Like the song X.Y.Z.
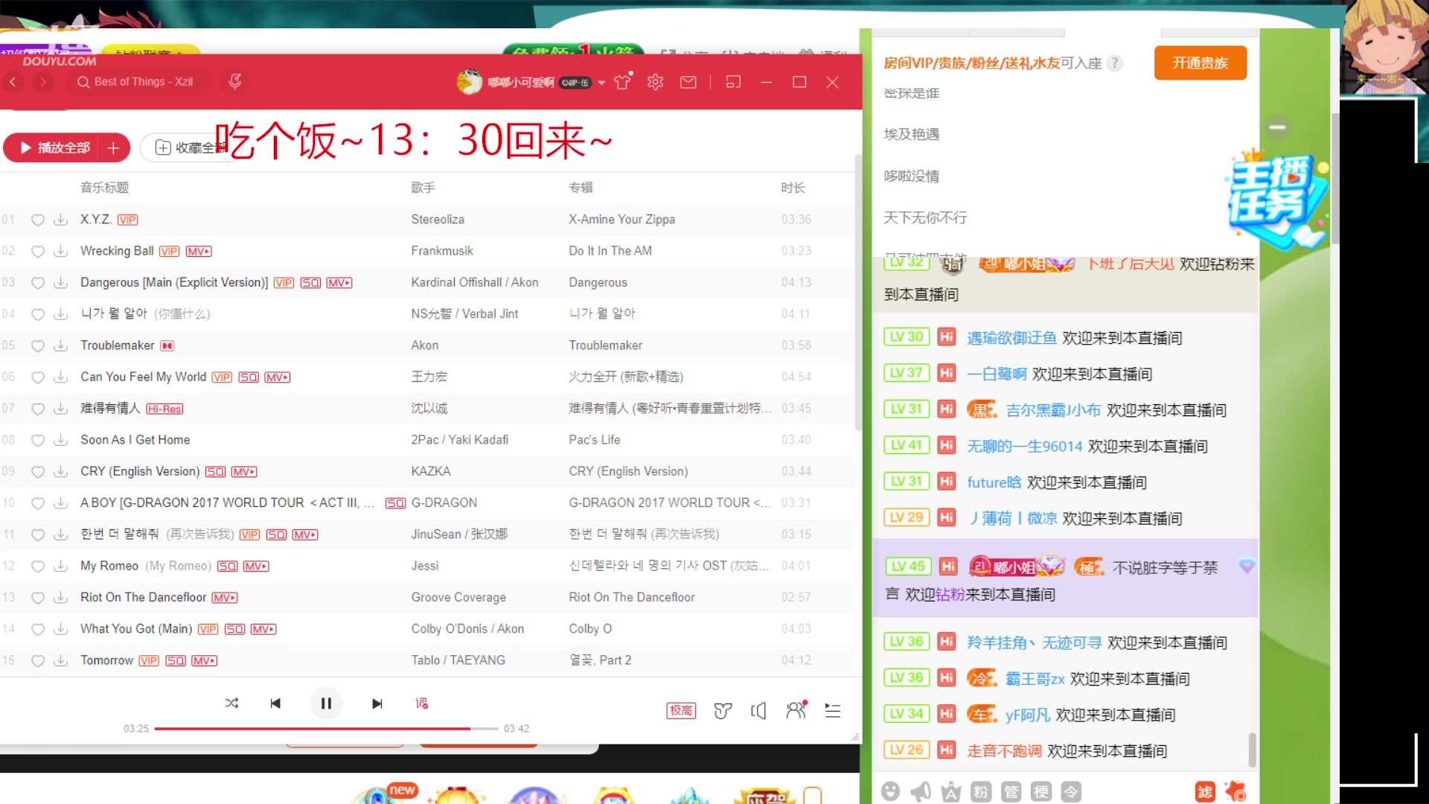The height and width of the screenshot is (804, 1429). coord(38,220)
